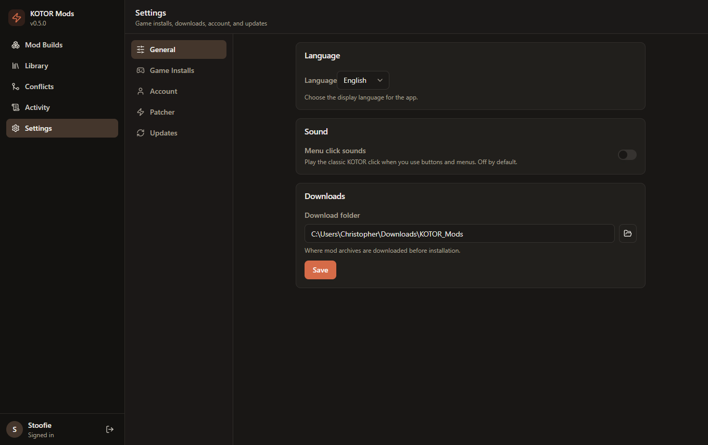
Task: Open the Account settings tab
Action: [179, 91]
